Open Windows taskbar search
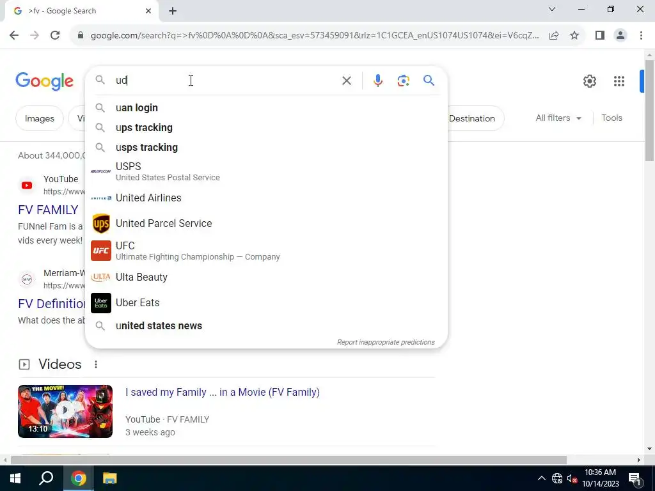Viewport: 655px width, 491px height. [46, 478]
